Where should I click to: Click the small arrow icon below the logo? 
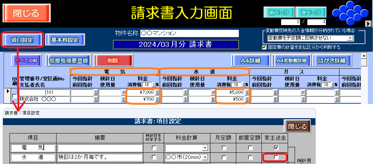coord(369,24)
